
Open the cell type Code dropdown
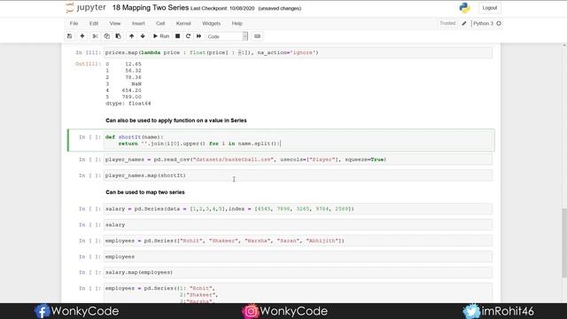click(227, 36)
